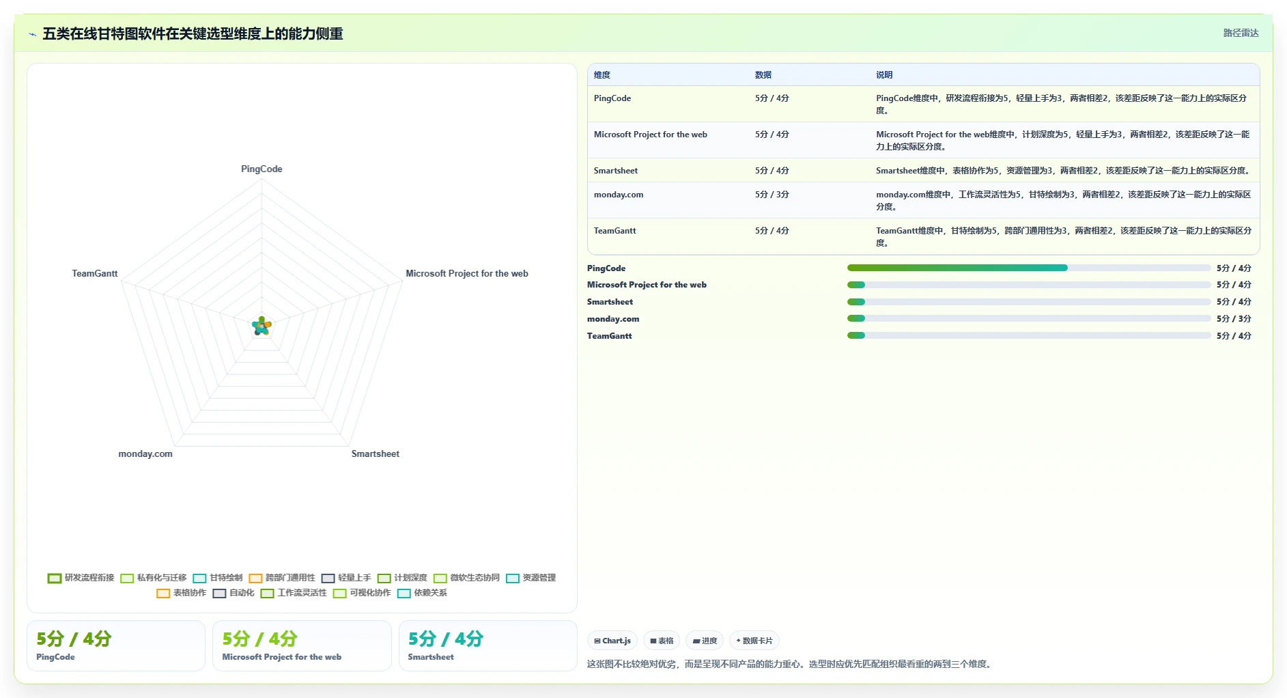1287x698 pixels.
Task: Click the TeamGantt progress bar
Action: tap(1028, 335)
